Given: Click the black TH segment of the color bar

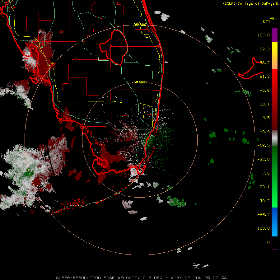Looking at the screenshot, I should pos(275,242).
